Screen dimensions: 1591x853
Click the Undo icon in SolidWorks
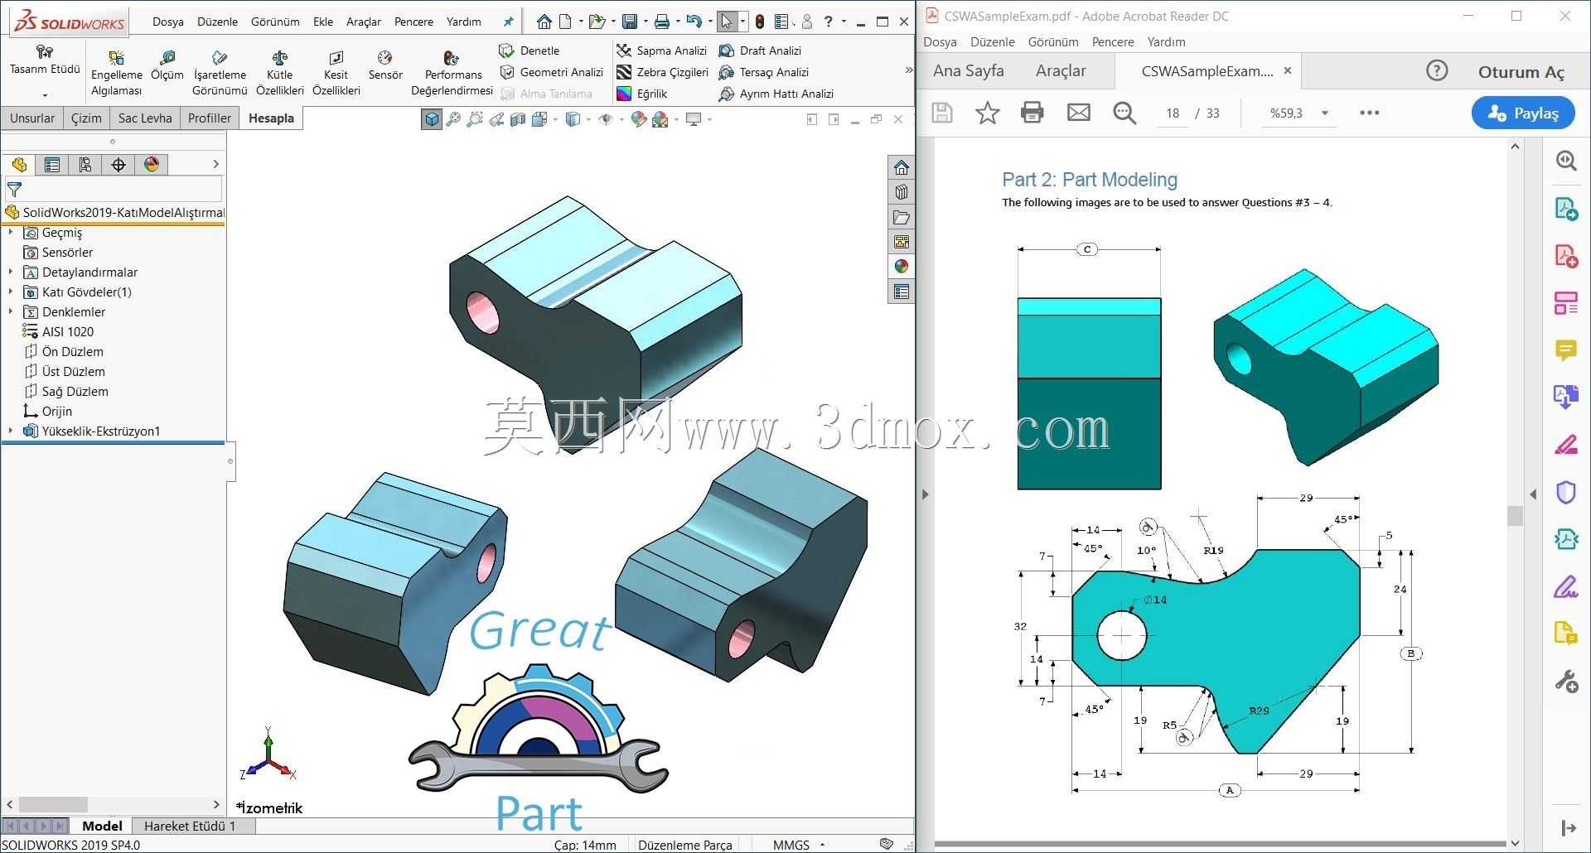tap(694, 22)
